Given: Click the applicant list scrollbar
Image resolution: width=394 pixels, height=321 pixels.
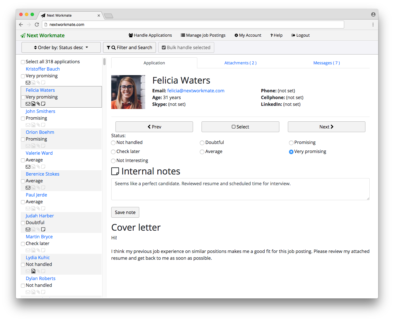Looking at the screenshot, I should pos(104,62).
